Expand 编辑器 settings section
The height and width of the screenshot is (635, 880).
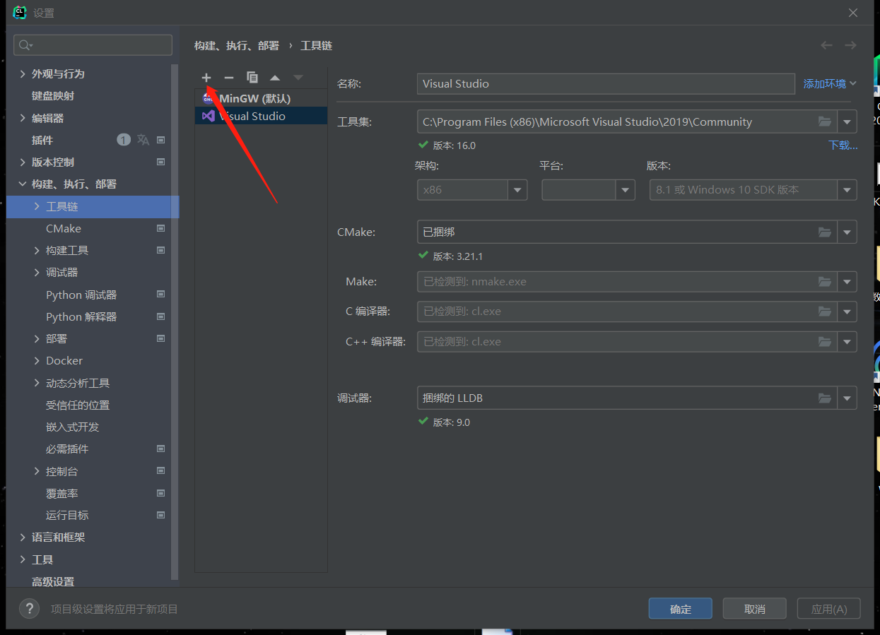click(x=23, y=118)
